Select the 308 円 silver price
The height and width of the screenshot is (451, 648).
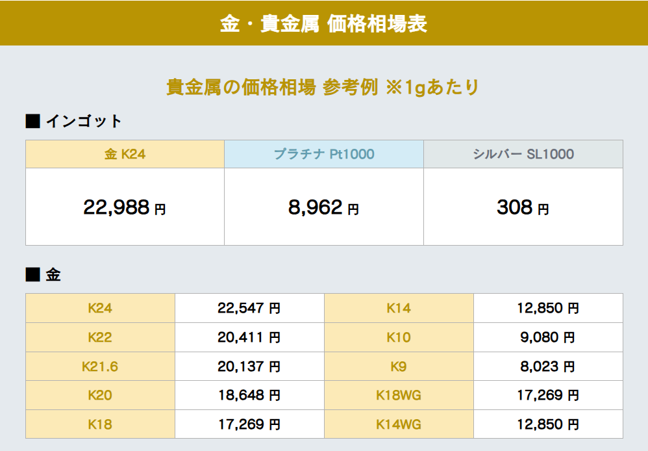point(523,208)
